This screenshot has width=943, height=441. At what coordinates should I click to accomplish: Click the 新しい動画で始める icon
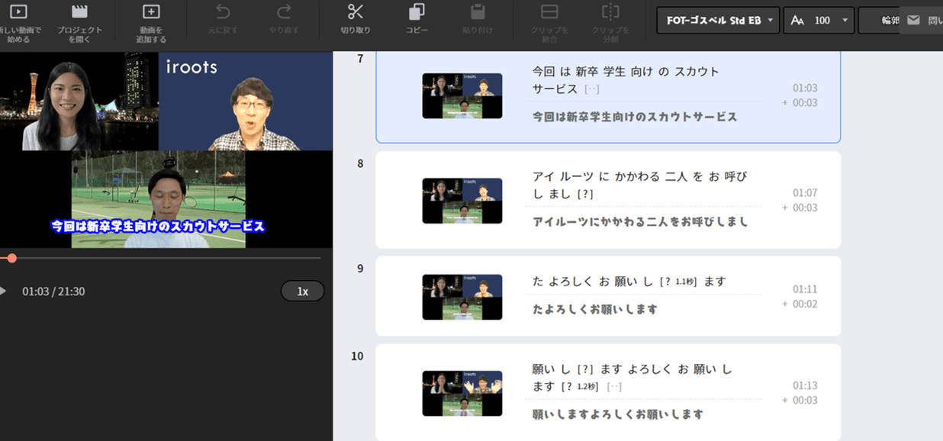pos(18,12)
